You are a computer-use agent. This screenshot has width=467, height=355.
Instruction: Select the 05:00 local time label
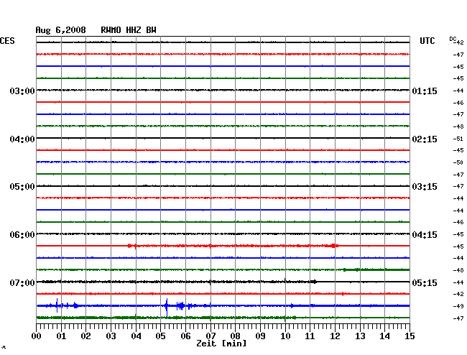tap(22, 187)
